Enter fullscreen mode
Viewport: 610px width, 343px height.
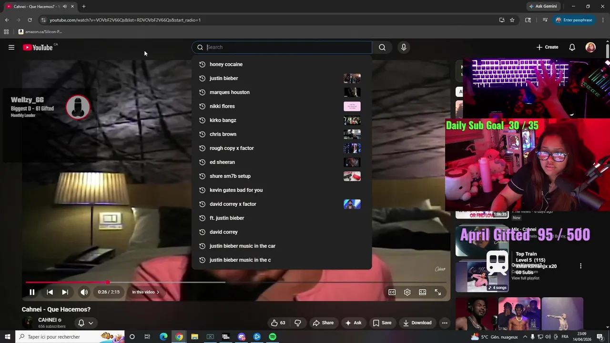pos(437,292)
